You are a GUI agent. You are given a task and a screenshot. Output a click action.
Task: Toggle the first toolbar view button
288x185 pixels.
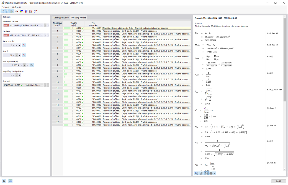(3, 11)
